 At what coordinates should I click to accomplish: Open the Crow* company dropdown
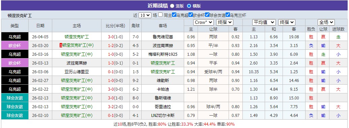203,22
